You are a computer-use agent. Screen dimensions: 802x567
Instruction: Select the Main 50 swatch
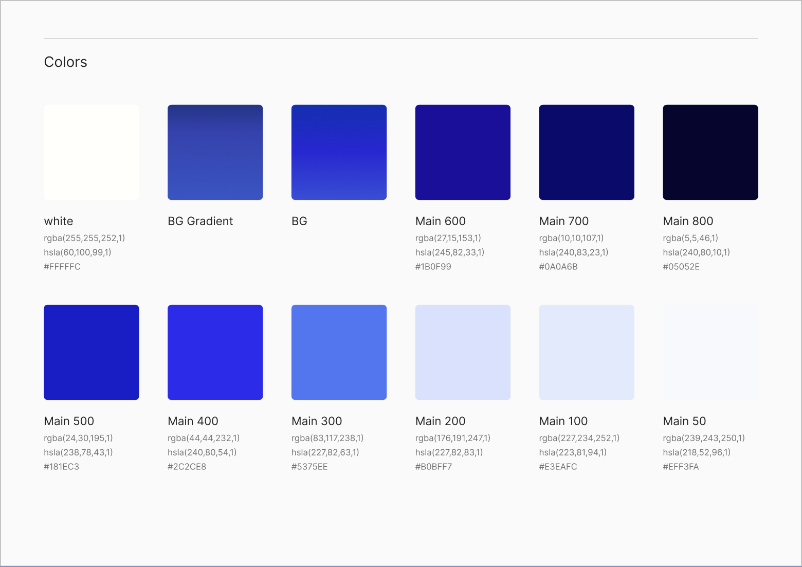coord(710,352)
